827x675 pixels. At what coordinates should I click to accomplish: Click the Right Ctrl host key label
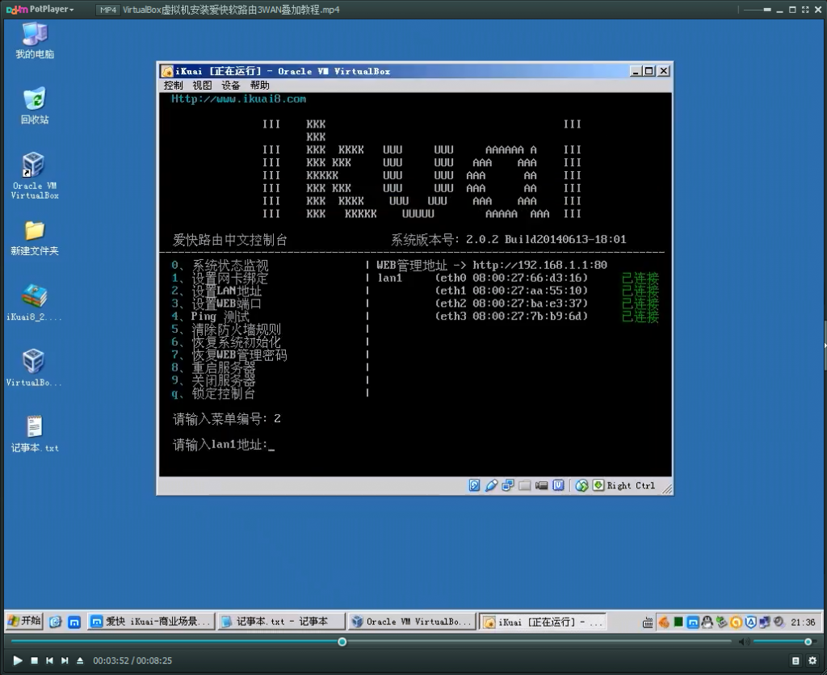pyautogui.click(x=631, y=486)
